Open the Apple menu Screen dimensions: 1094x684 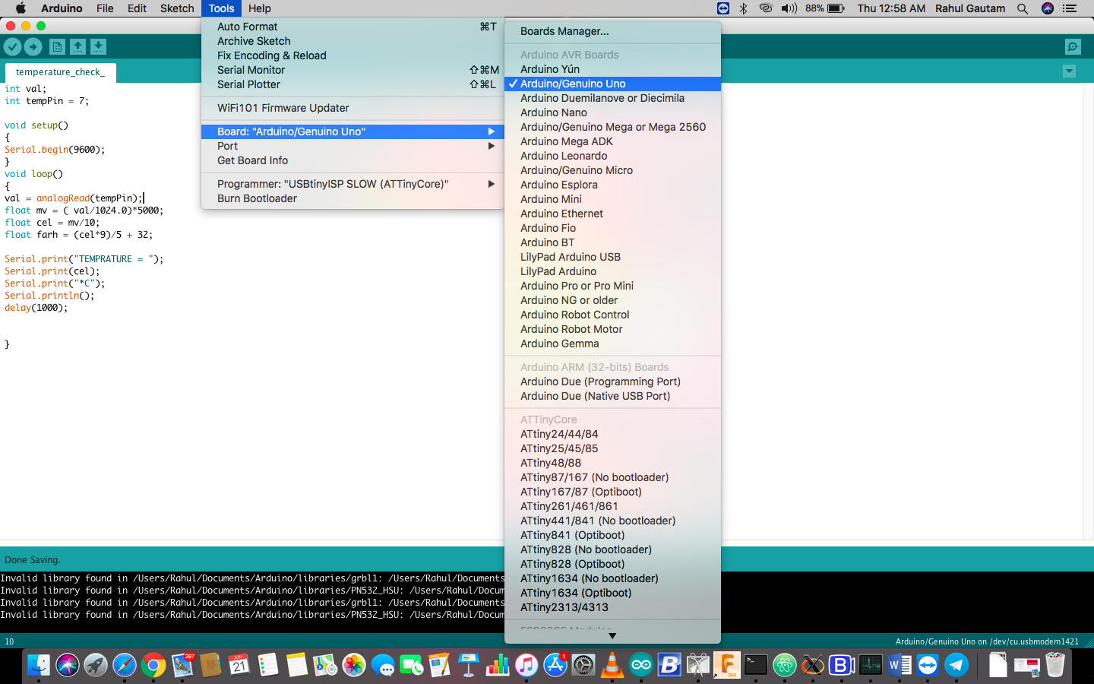21,8
